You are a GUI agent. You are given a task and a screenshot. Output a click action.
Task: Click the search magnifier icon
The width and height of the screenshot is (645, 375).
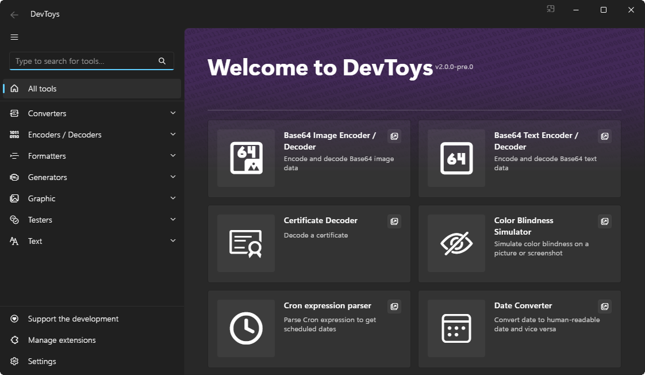tap(163, 60)
